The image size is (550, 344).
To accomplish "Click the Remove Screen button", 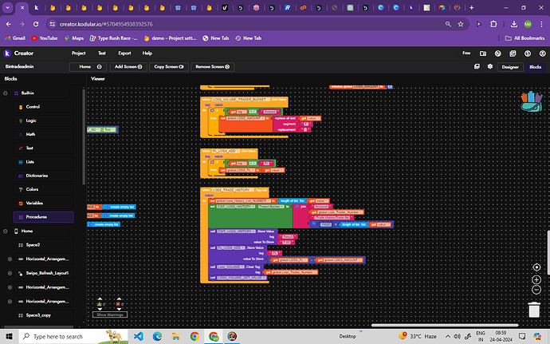I will (x=214, y=67).
